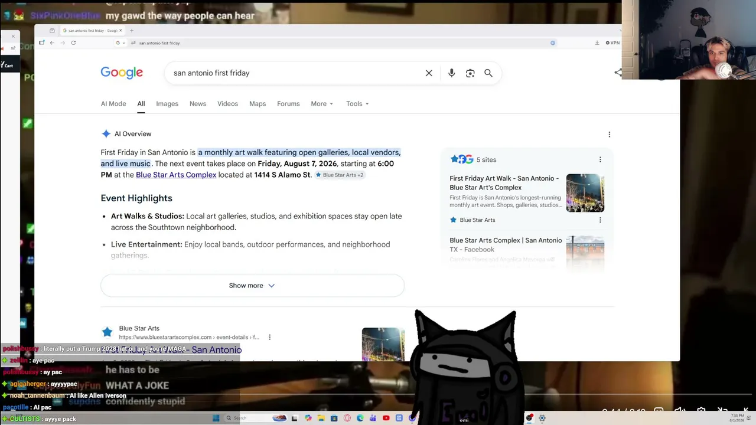This screenshot has height=425, width=756.
Task: Go forward in the browser
Action: (x=62, y=42)
